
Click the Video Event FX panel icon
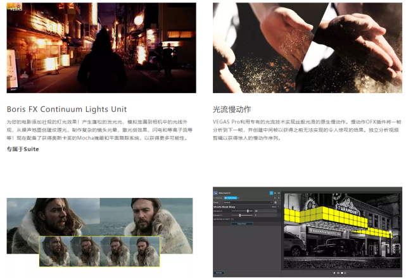[x=215, y=193]
